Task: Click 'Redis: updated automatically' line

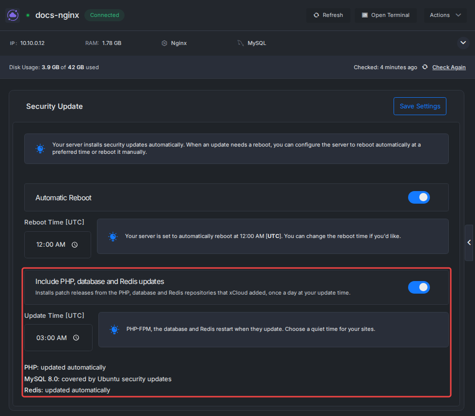Action: click(x=67, y=390)
